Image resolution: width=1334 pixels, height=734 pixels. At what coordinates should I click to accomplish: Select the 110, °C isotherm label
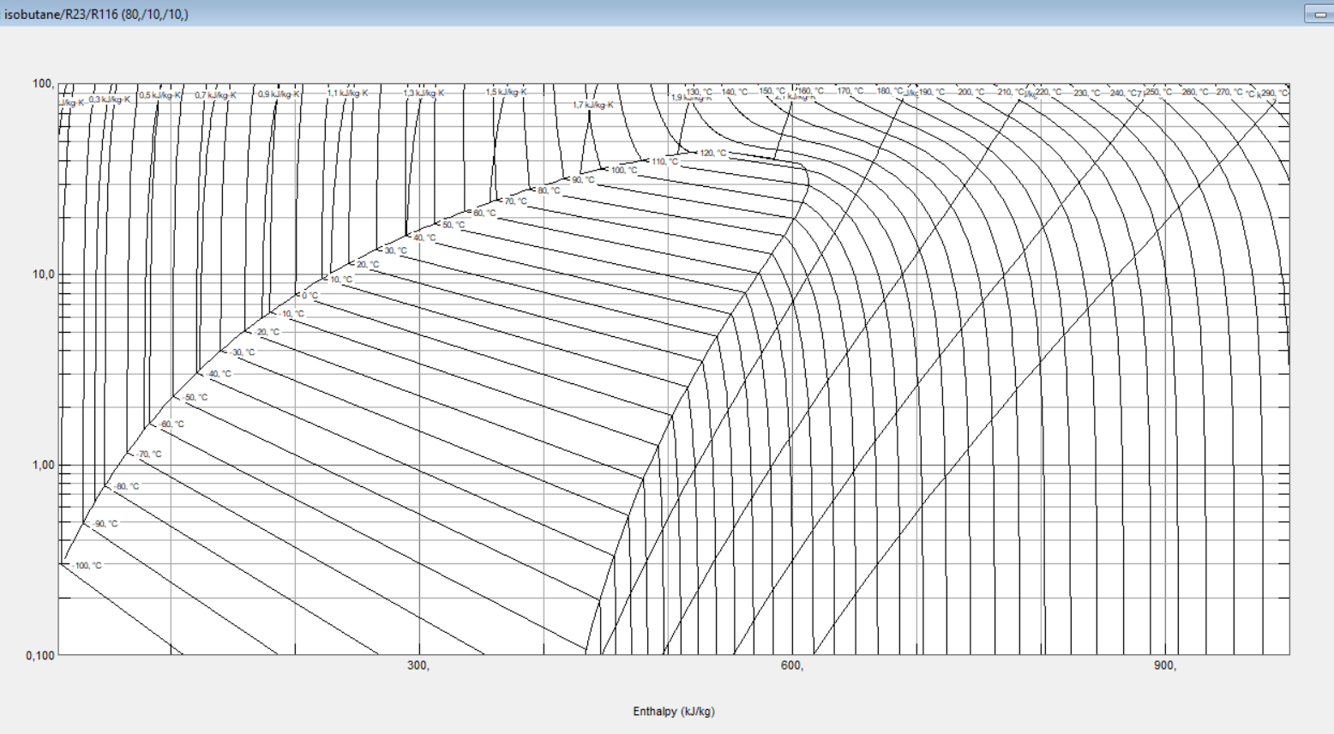[664, 162]
